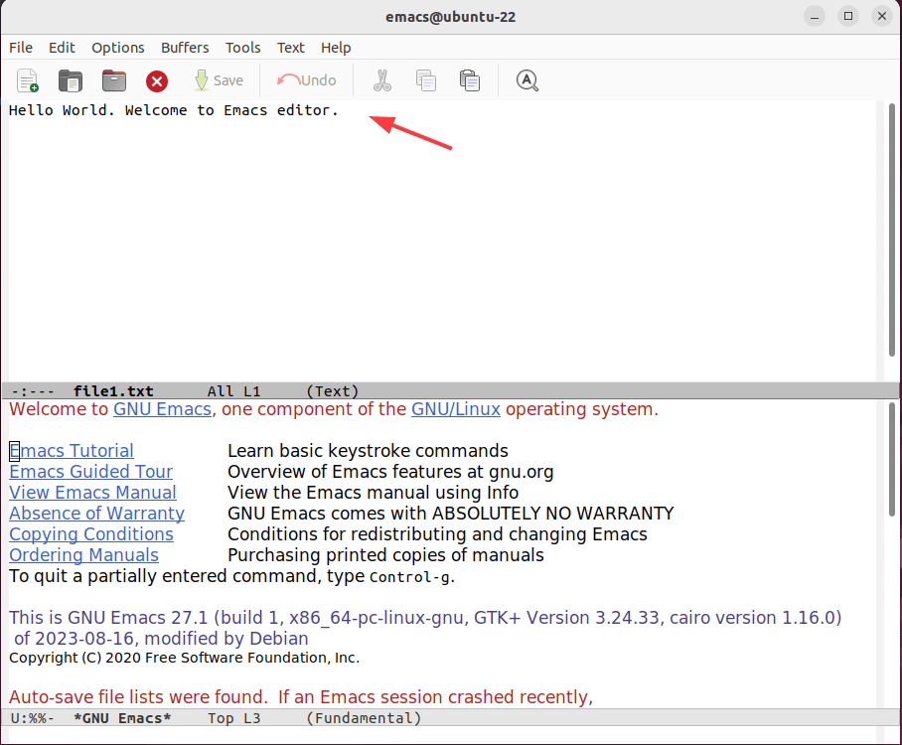Close the current buffer with the red X icon
The image size is (902, 745).
[156, 80]
